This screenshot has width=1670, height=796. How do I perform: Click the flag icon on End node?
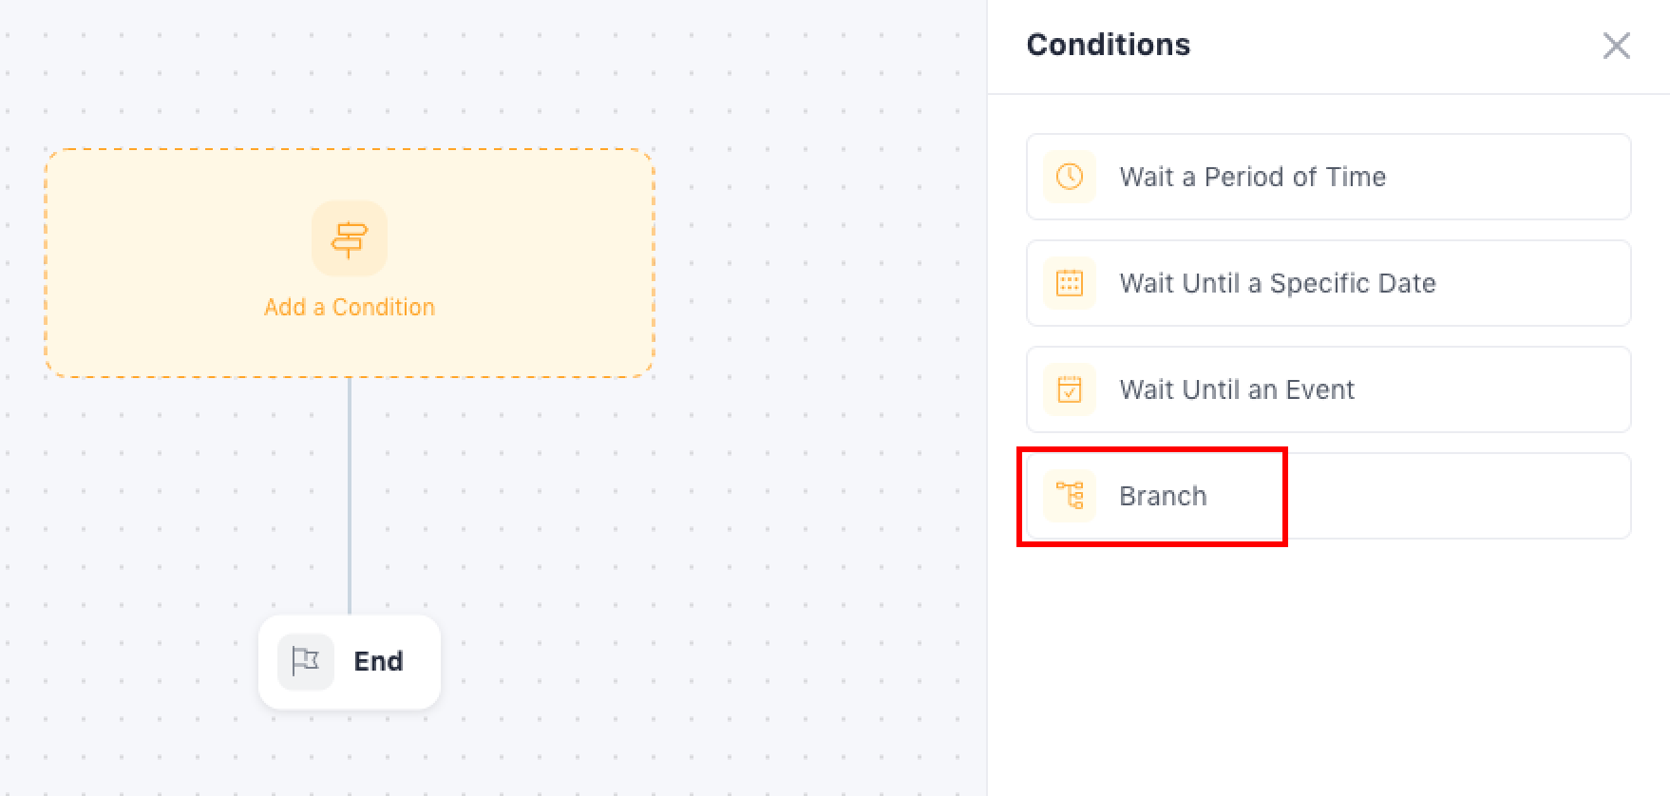tap(305, 661)
